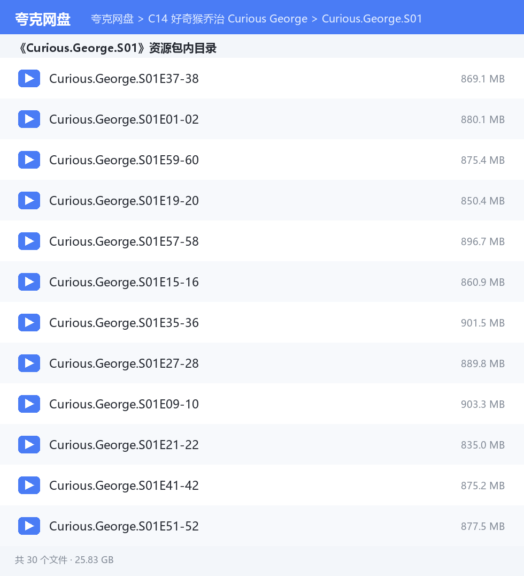Go to 夸克网盘 breadcrumb root
This screenshot has width=524, height=576.
(112, 19)
